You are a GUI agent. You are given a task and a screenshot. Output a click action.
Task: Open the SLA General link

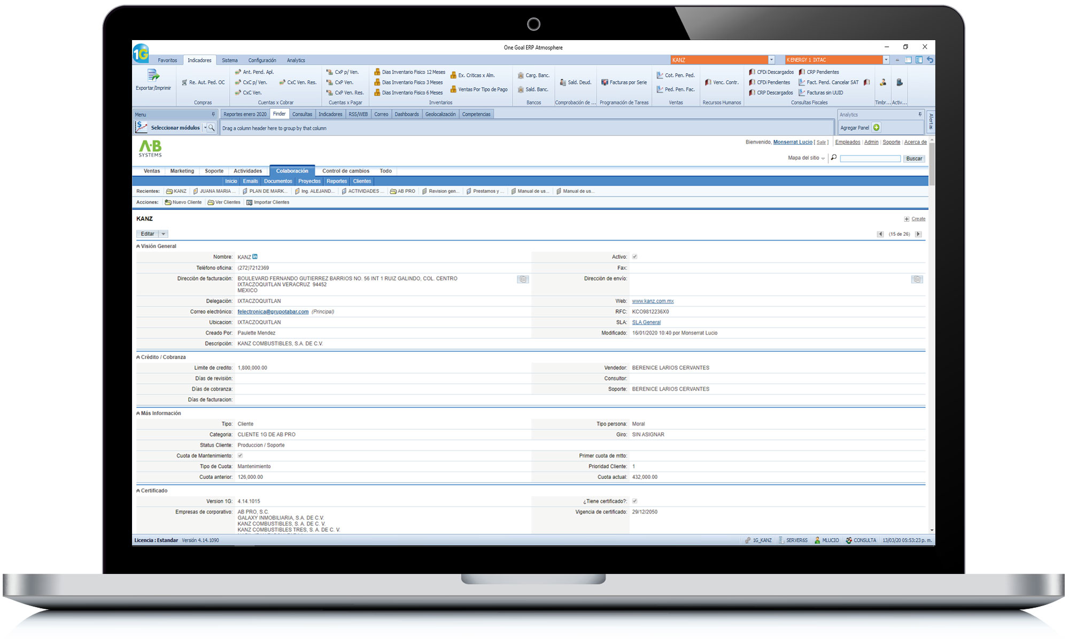[x=646, y=322]
